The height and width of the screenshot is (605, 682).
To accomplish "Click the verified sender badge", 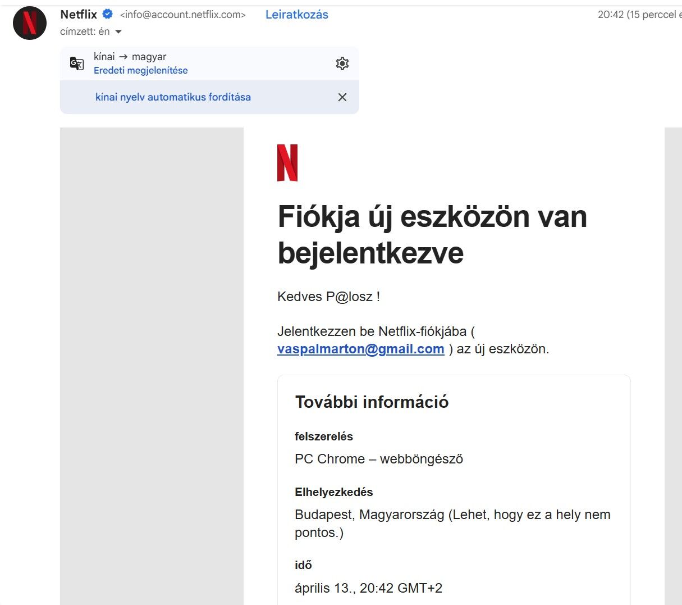I will pyautogui.click(x=108, y=14).
